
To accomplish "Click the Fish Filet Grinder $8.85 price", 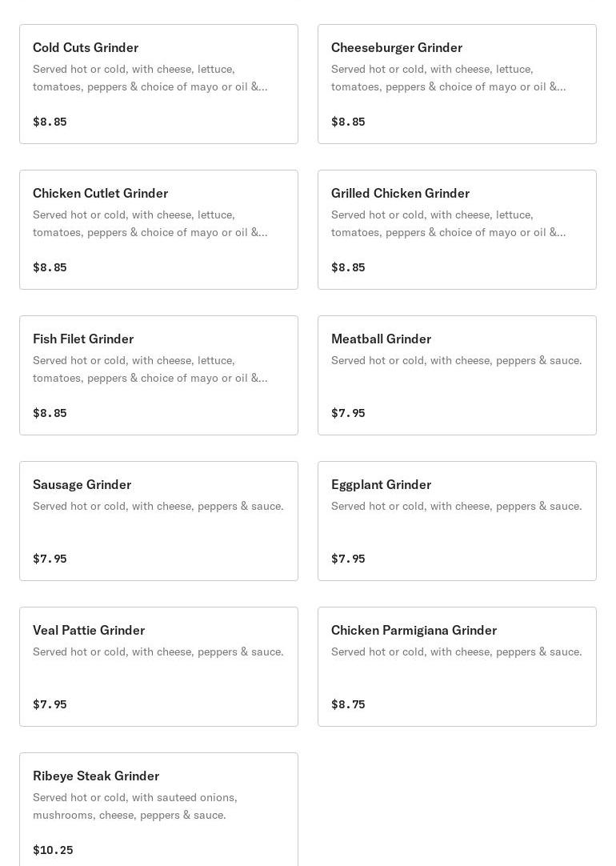I will (x=50, y=413).
